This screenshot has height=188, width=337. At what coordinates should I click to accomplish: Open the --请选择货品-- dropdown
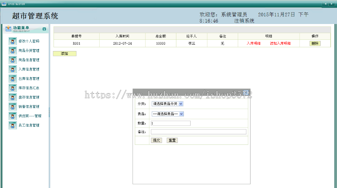coord(168,114)
